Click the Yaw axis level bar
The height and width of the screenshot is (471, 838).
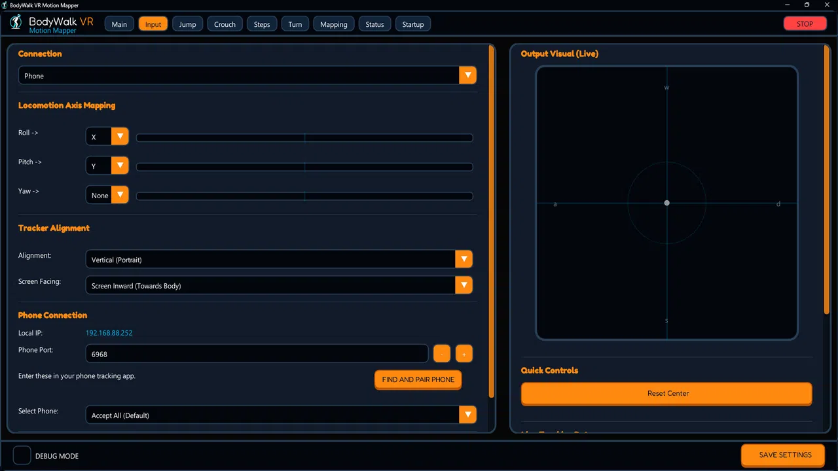(x=304, y=196)
